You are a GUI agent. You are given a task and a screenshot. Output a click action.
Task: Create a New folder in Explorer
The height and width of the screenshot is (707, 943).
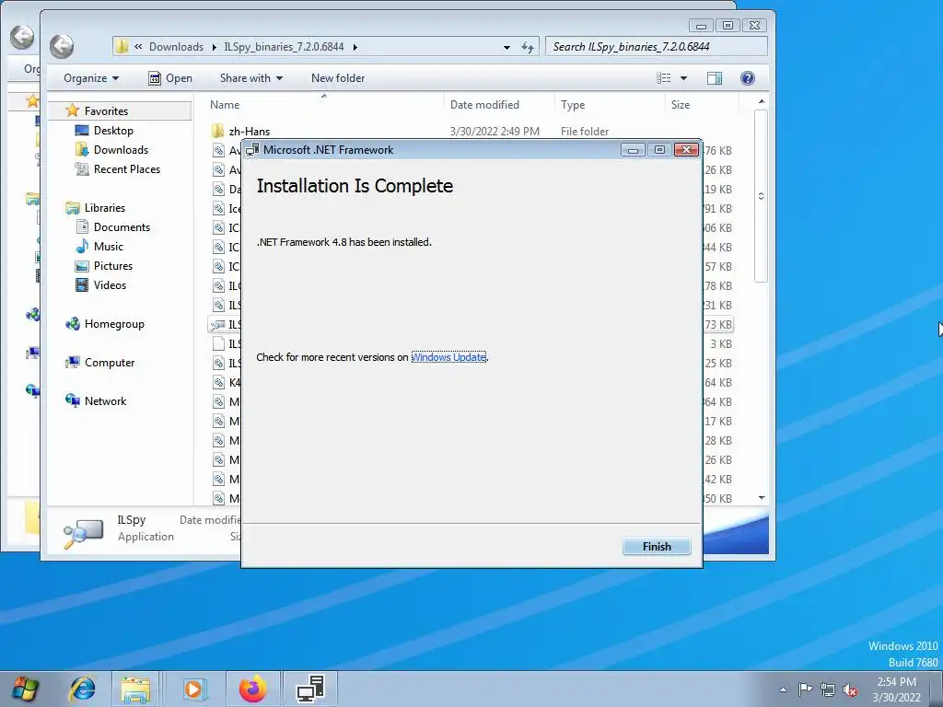(337, 78)
